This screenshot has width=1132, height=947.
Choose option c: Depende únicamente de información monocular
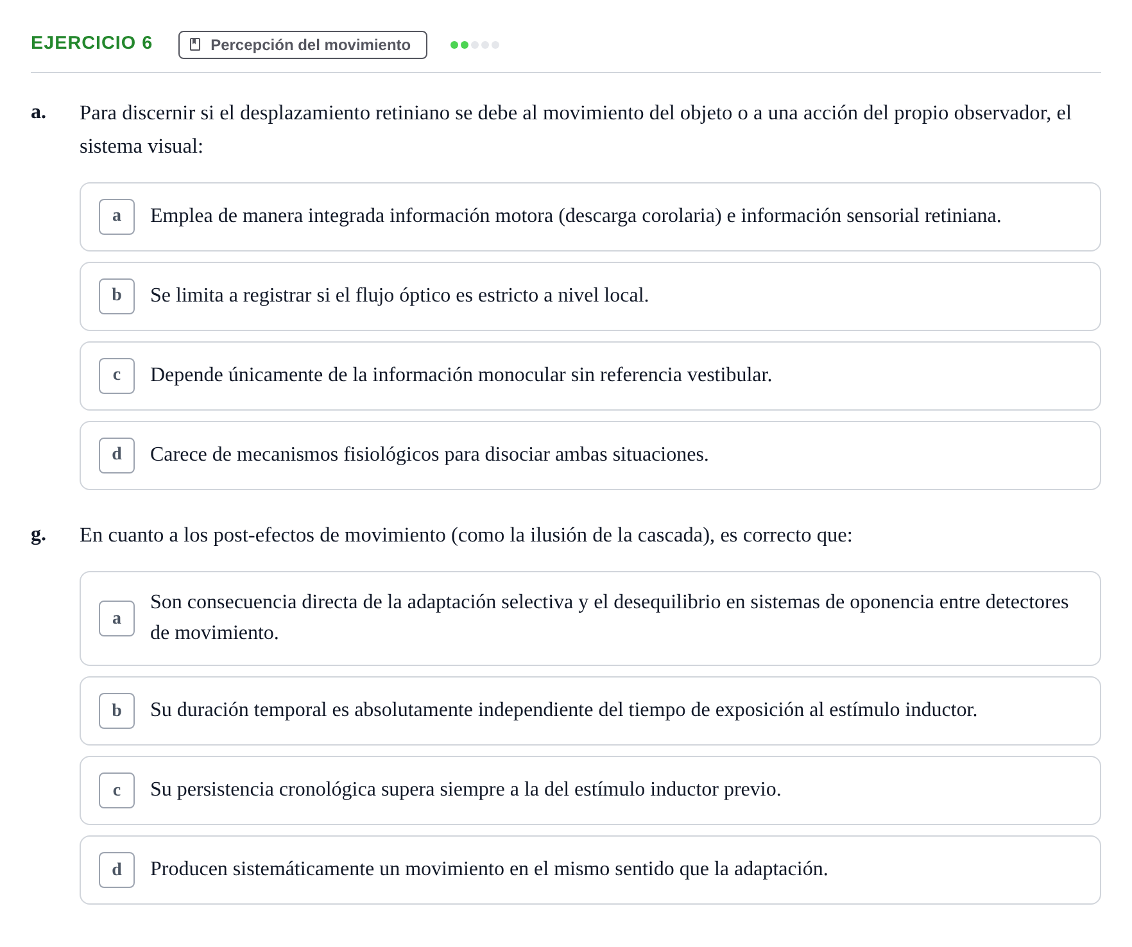pos(590,376)
